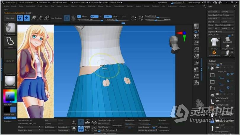The height and width of the screenshot is (135, 240).
Task: Click the Frame icon
Action: pos(94,128)
